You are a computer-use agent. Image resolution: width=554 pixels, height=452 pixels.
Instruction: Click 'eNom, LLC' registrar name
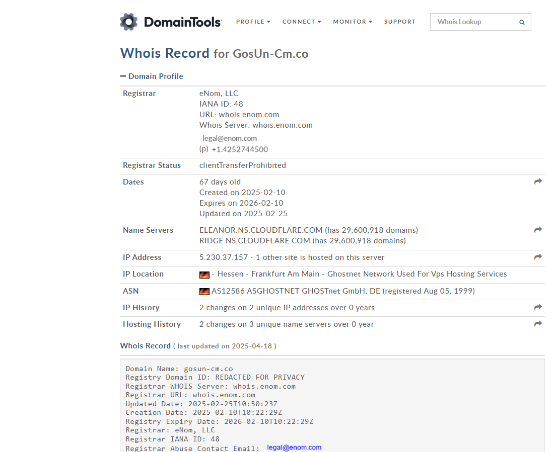tap(219, 94)
